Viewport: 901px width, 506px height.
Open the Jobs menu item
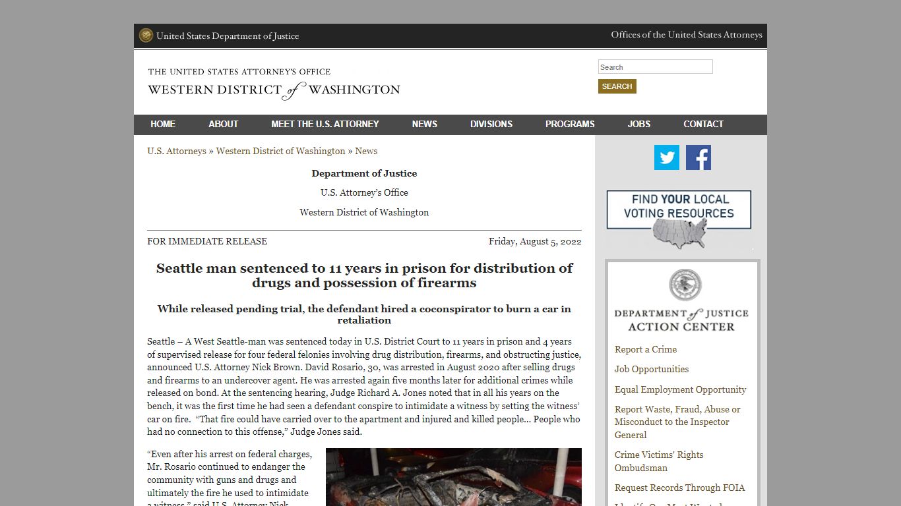point(639,124)
